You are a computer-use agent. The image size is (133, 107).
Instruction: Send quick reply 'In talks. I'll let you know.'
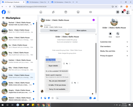pos(57,85)
